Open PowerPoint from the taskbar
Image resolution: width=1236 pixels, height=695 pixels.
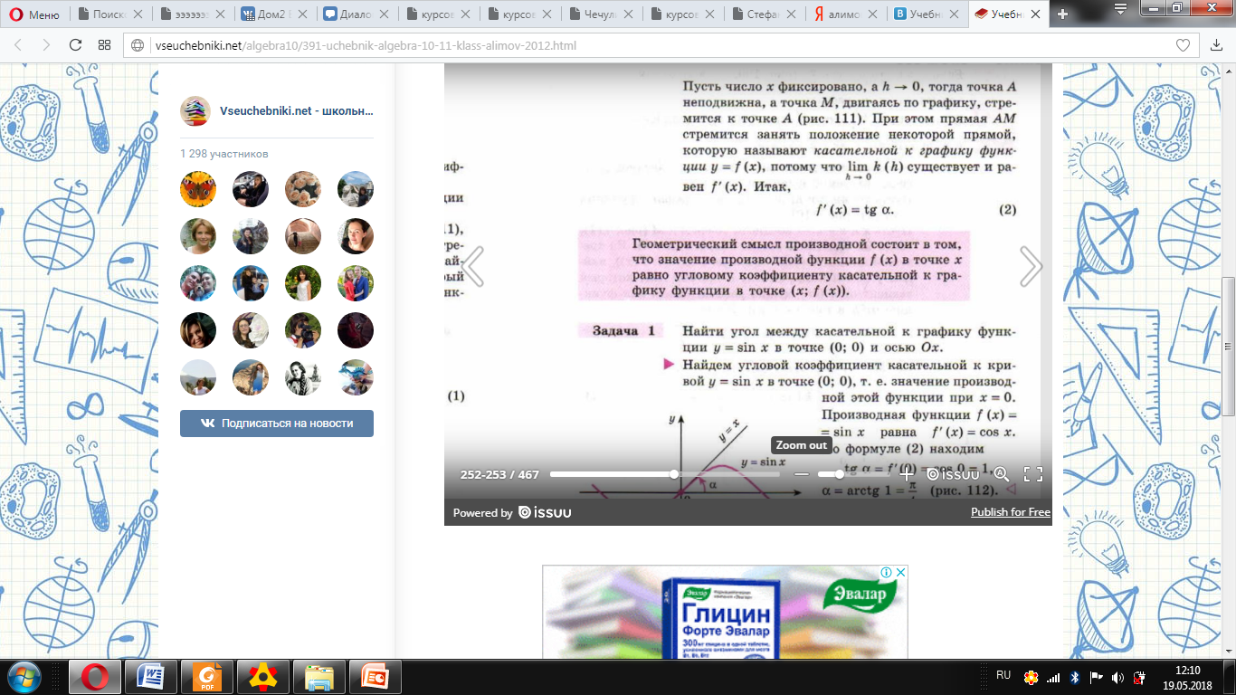click(x=376, y=677)
